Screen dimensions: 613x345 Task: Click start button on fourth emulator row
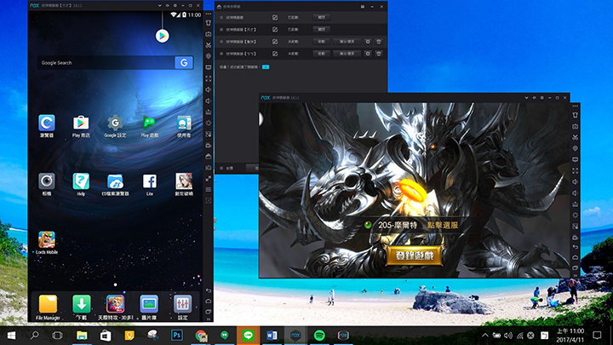[321, 54]
